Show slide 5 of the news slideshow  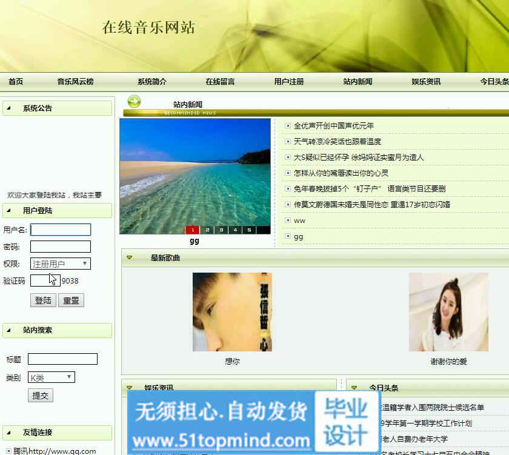[x=249, y=230]
